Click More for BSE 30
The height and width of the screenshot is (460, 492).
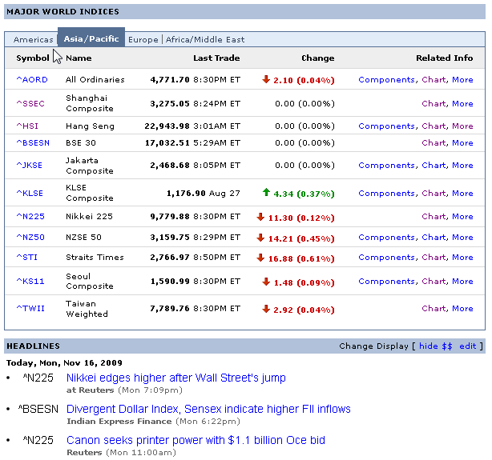[x=462, y=143]
